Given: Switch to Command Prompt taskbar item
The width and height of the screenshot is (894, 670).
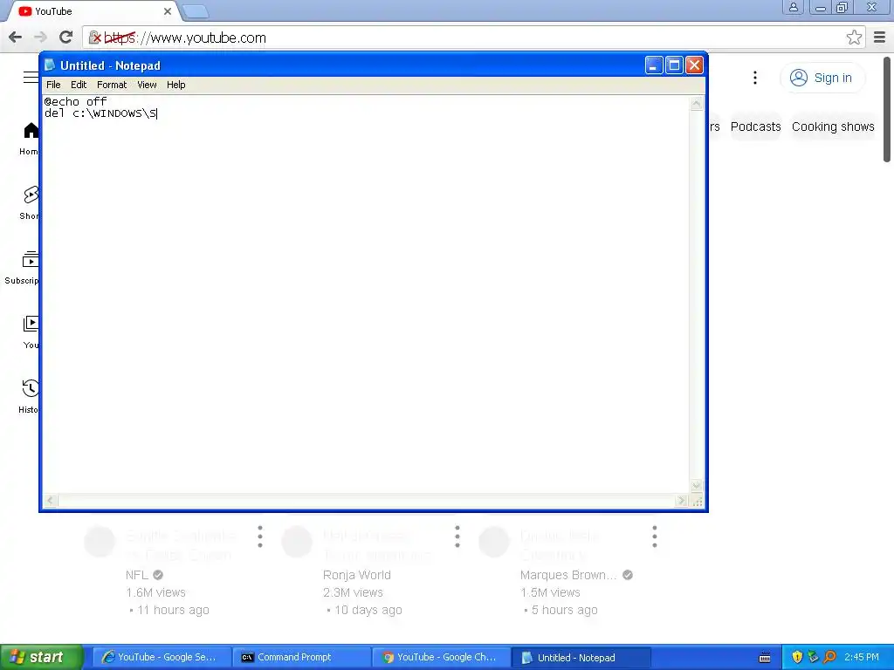Looking at the screenshot, I should tap(301, 657).
